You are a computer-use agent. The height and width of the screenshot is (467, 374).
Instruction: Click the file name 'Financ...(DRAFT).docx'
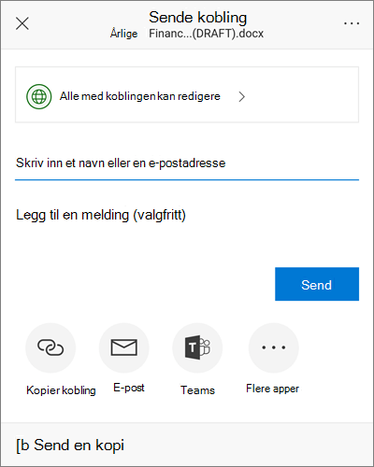pyautogui.click(x=206, y=34)
